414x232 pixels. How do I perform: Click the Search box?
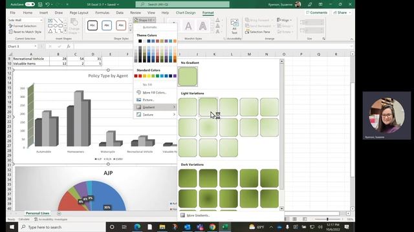(x=182, y=5)
